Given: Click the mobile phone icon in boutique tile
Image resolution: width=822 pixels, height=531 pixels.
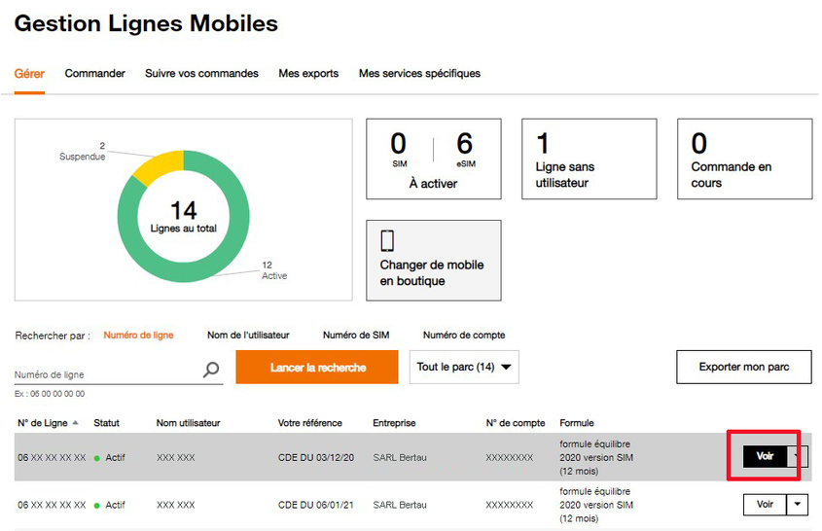Looking at the screenshot, I should pos(387,240).
